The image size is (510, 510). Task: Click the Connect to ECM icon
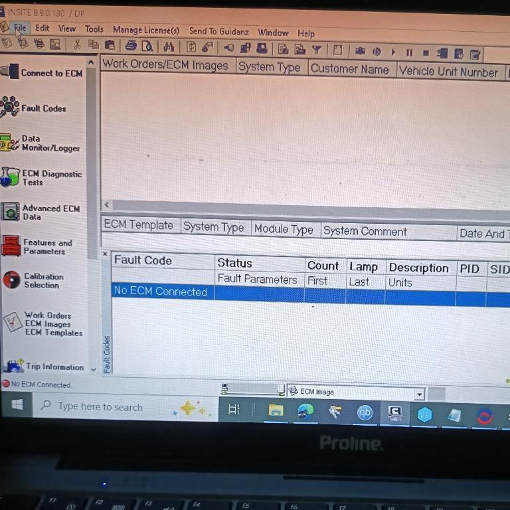click(x=9, y=72)
